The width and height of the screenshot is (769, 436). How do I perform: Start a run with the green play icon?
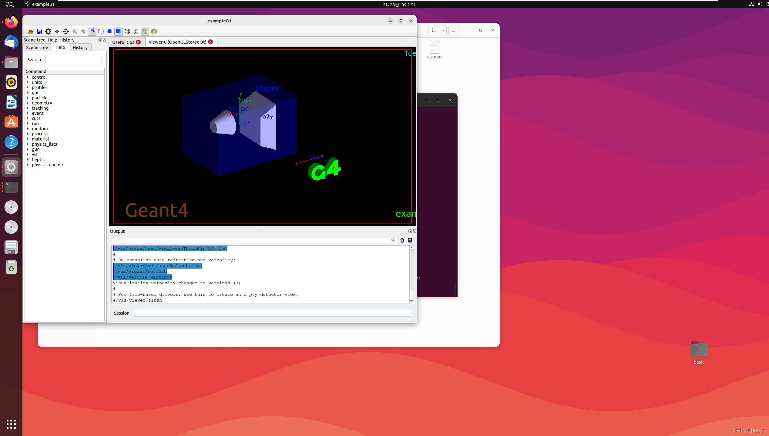154,31
